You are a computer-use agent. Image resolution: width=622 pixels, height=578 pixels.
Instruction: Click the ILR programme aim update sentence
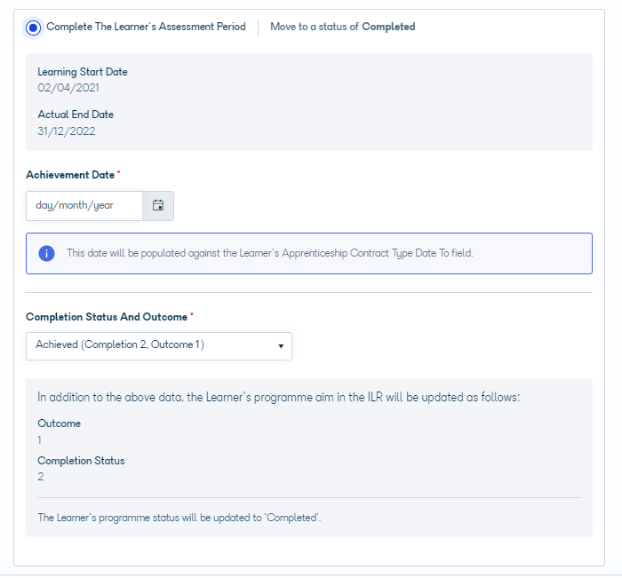pyautogui.click(x=278, y=397)
